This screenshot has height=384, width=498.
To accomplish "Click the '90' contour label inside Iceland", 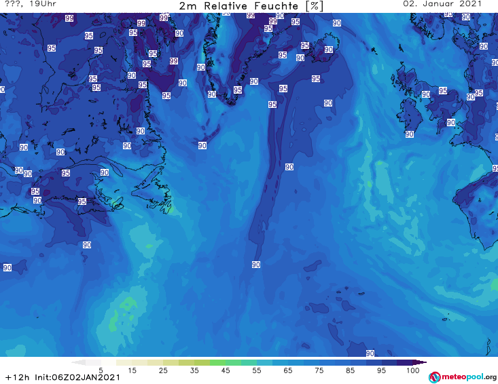I will point(329,50).
